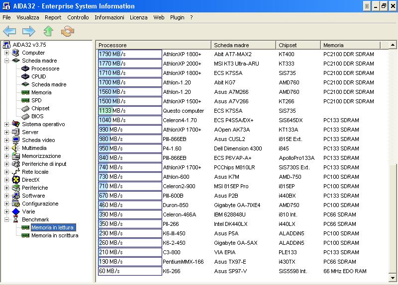Click the Software icon in the tree
398x285 pixels.
click(x=16, y=196)
